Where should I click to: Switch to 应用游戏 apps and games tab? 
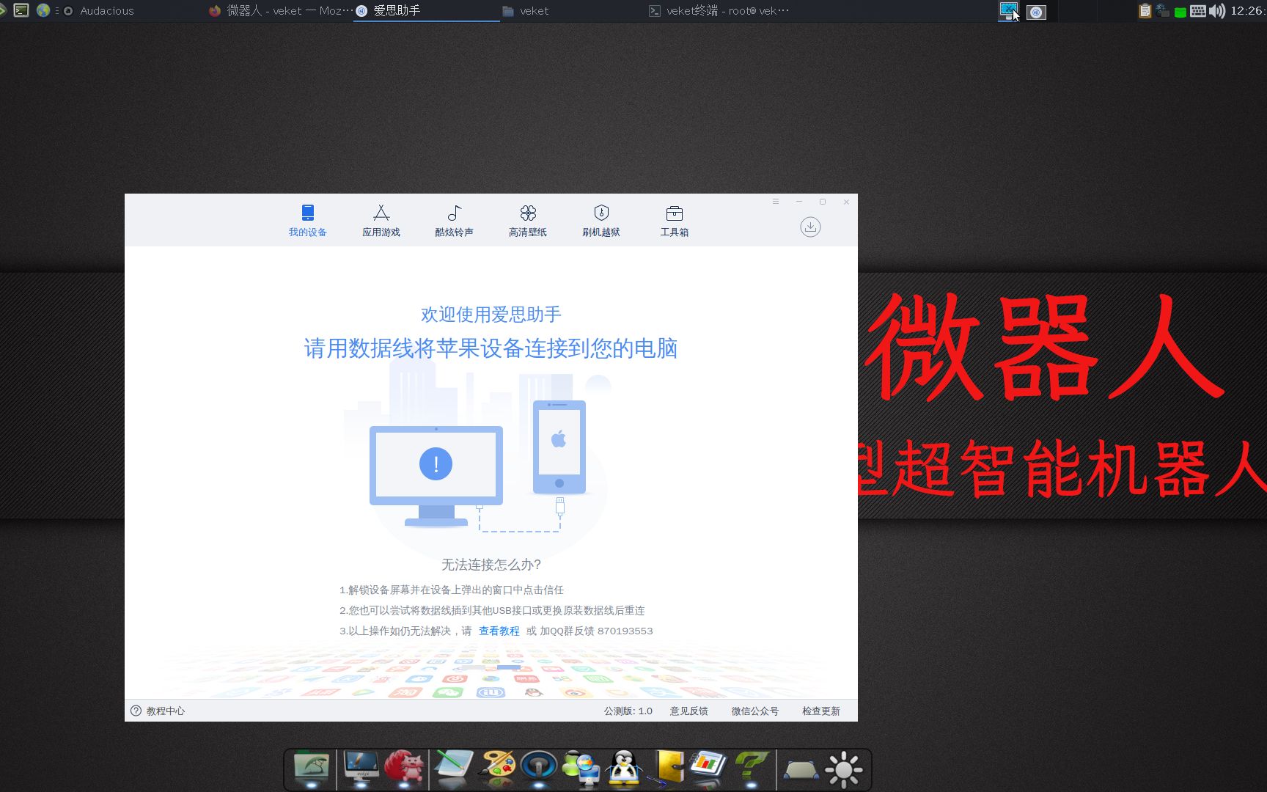coord(381,221)
